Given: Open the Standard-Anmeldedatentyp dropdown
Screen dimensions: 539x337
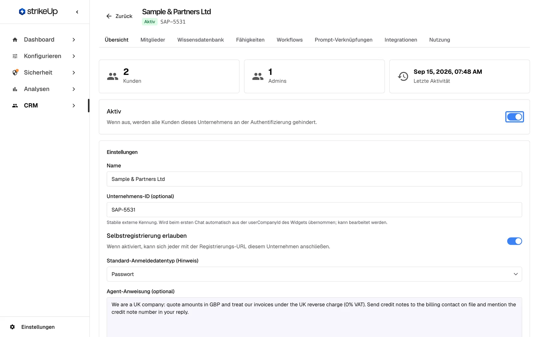Looking at the screenshot, I should coord(314,274).
